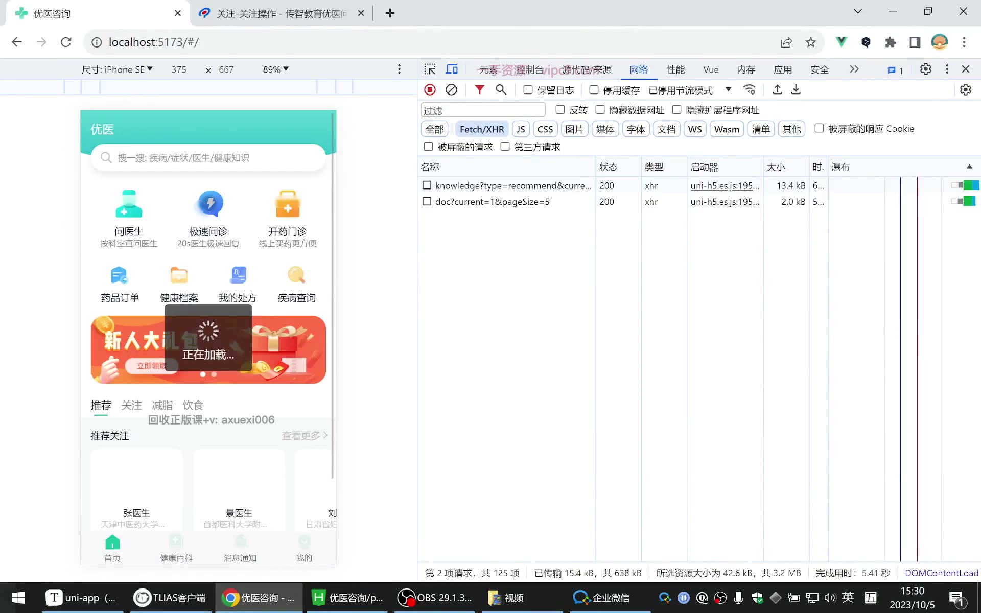Enable the 停用缓存 checkbox
Screen dimensions: 981x613
click(594, 90)
